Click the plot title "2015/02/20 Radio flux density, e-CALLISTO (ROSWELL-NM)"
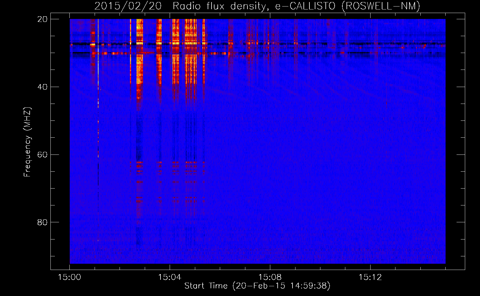Viewport: 480px width, 296px height. pyautogui.click(x=257, y=6)
